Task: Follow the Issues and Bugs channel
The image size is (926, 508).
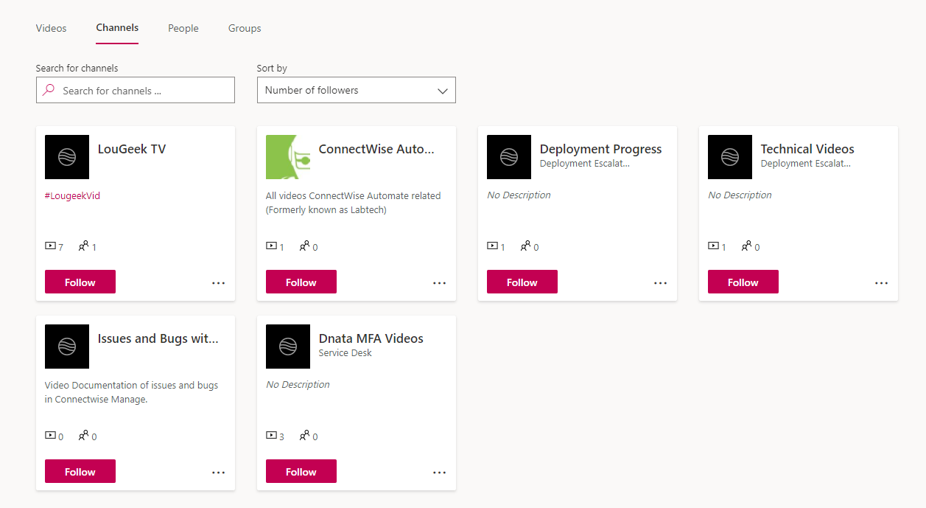Action: coord(80,471)
